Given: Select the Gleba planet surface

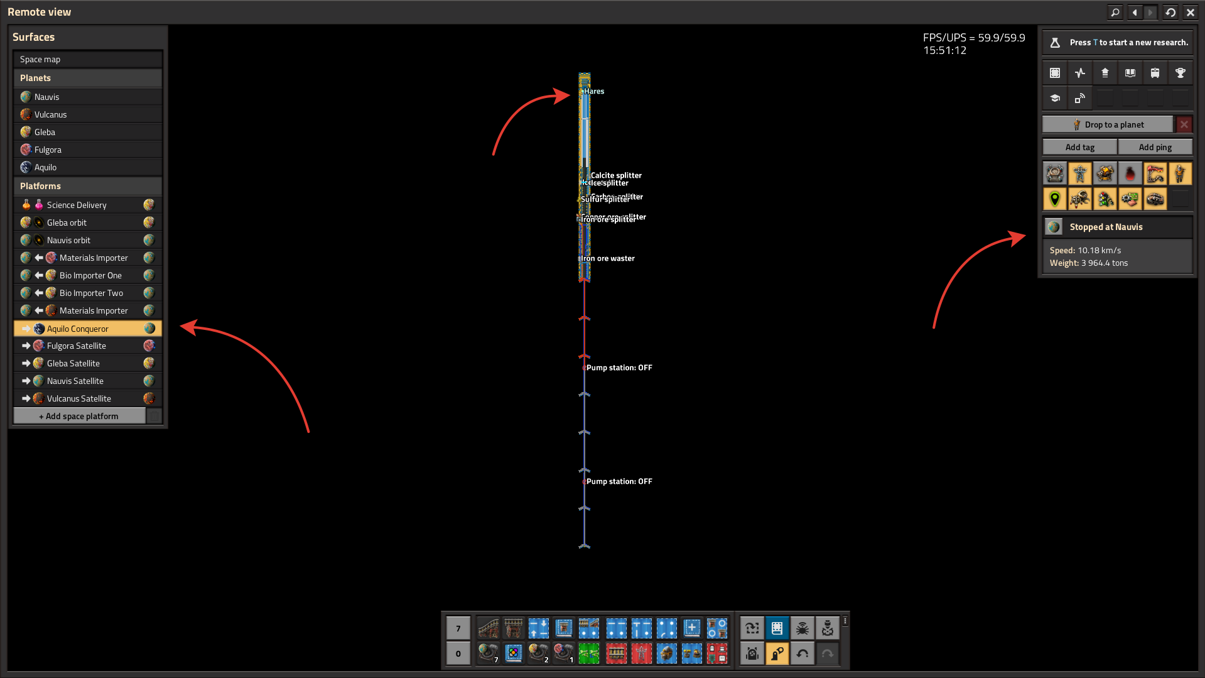Looking at the screenshot, I should tap(88, 132).
